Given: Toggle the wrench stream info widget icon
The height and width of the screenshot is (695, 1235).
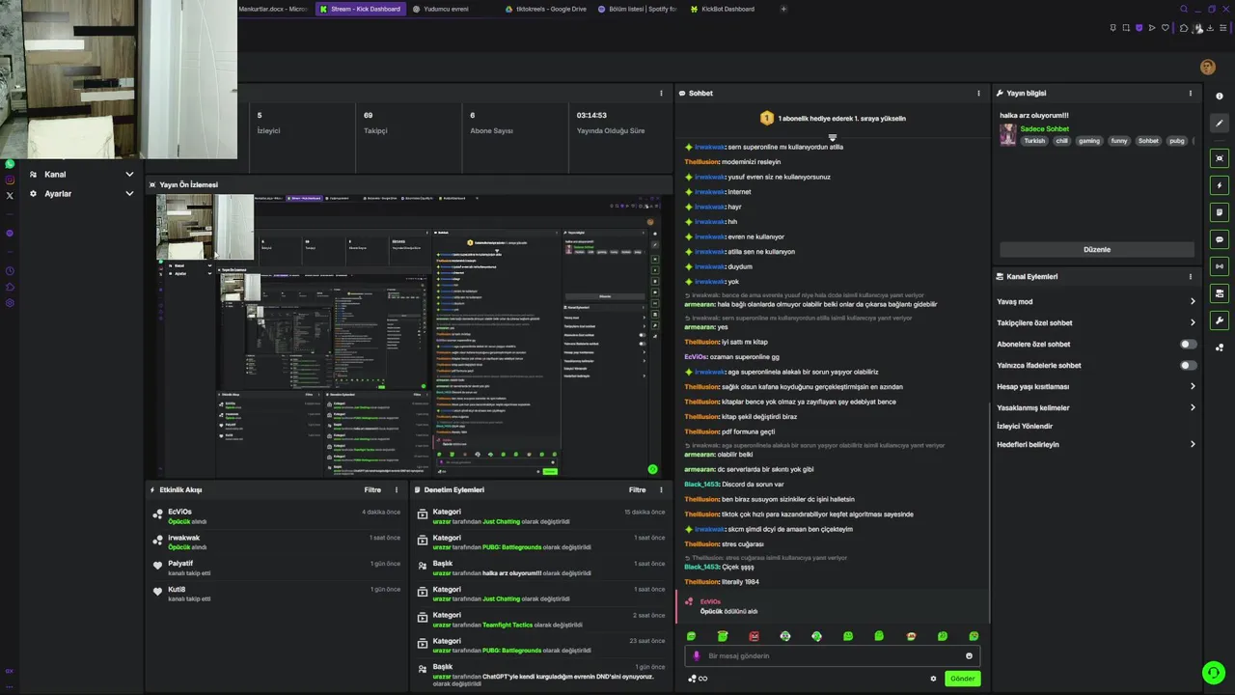Looking at the screenshot, I should [1220, 320].
